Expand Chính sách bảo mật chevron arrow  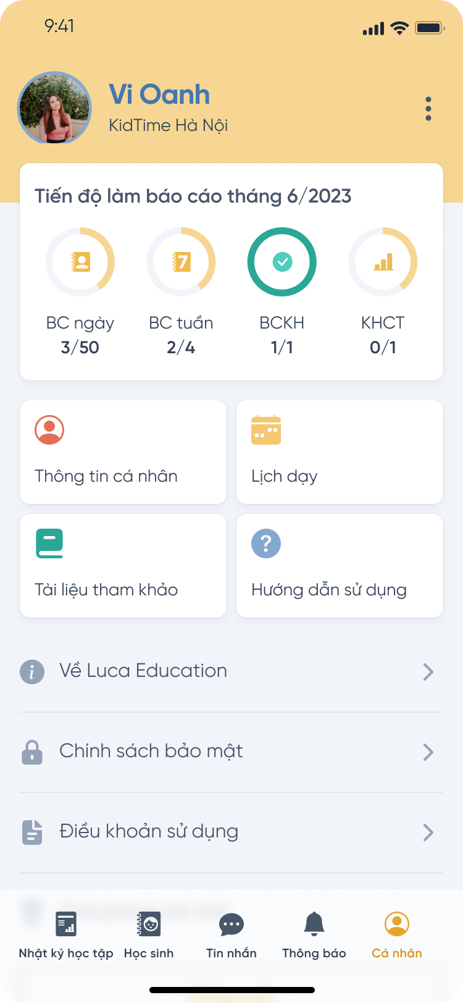point(428,752)
